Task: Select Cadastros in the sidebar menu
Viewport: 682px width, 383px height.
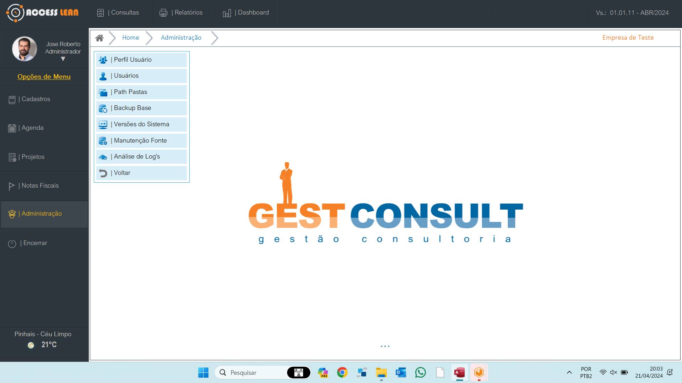Action: (36, 99)
